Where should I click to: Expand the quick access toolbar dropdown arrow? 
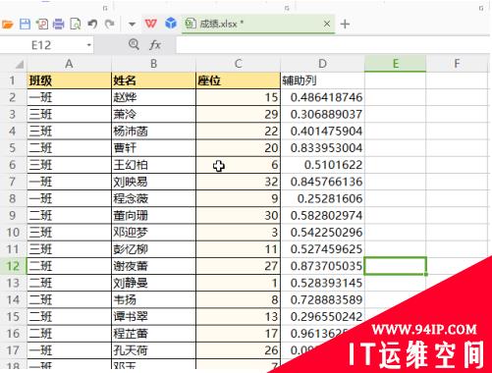[132, 24]
